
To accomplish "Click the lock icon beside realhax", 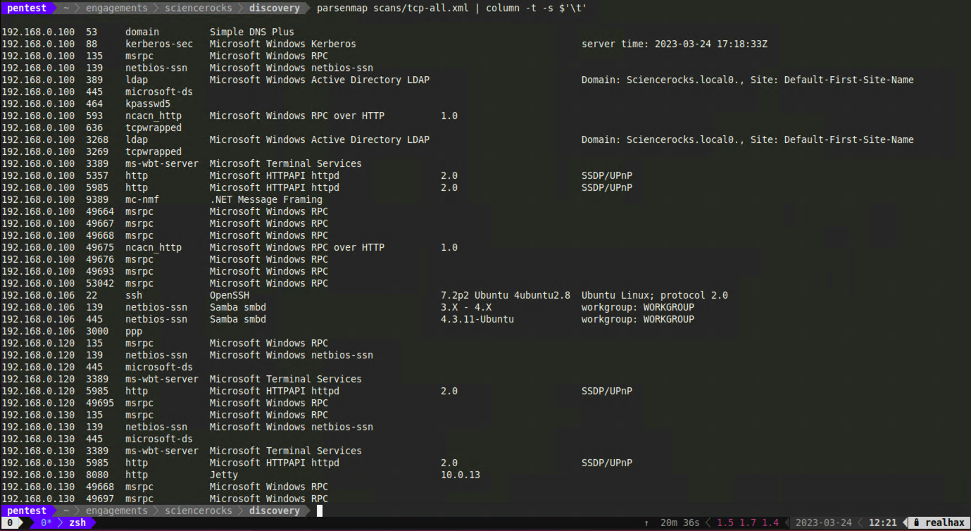I will [x=916, y=523].
